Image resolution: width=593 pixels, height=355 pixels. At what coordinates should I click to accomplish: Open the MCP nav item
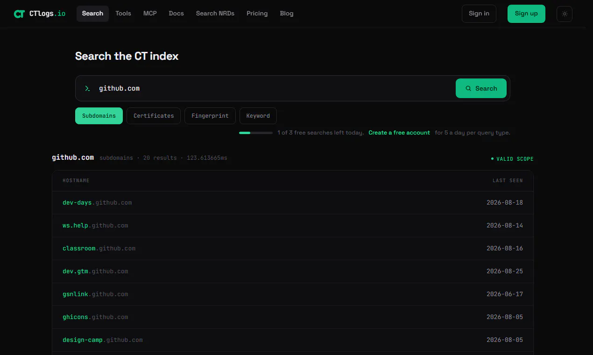[150, 14]
